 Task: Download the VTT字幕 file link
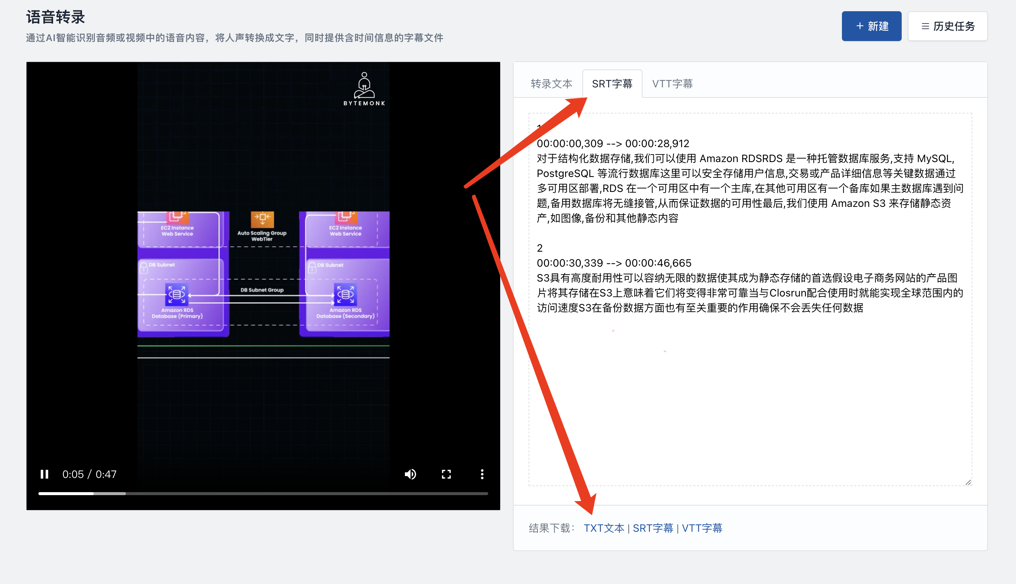pos(702,528)
